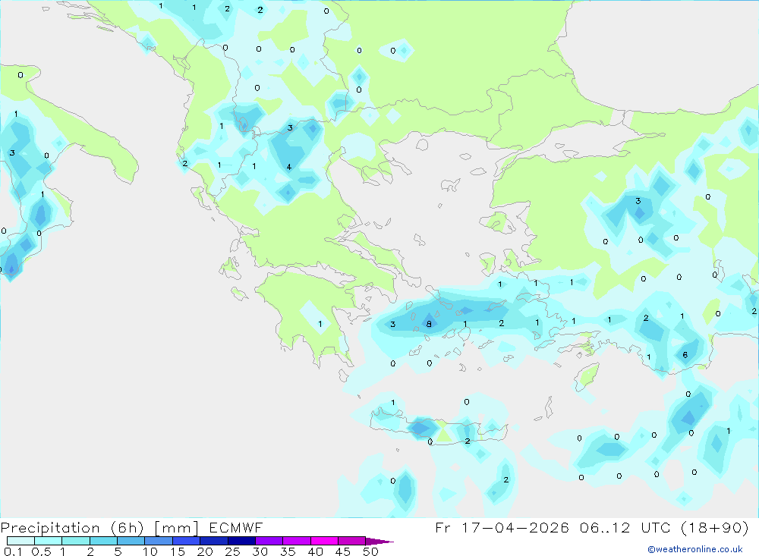Click the '8' precipitation value on the map
Viewport: 759px width, 556px height.
429,324
